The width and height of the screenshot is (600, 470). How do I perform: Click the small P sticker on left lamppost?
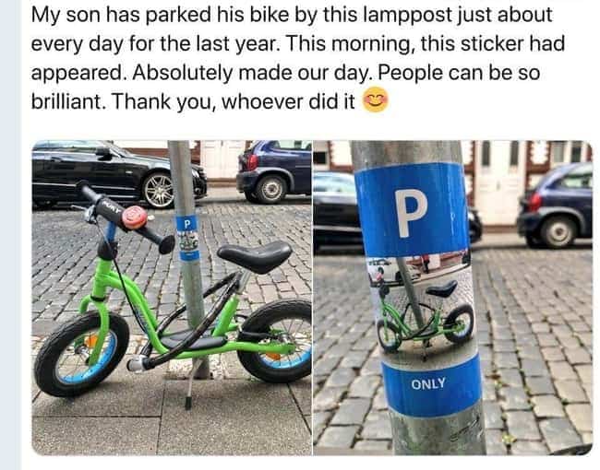(187, 237)
